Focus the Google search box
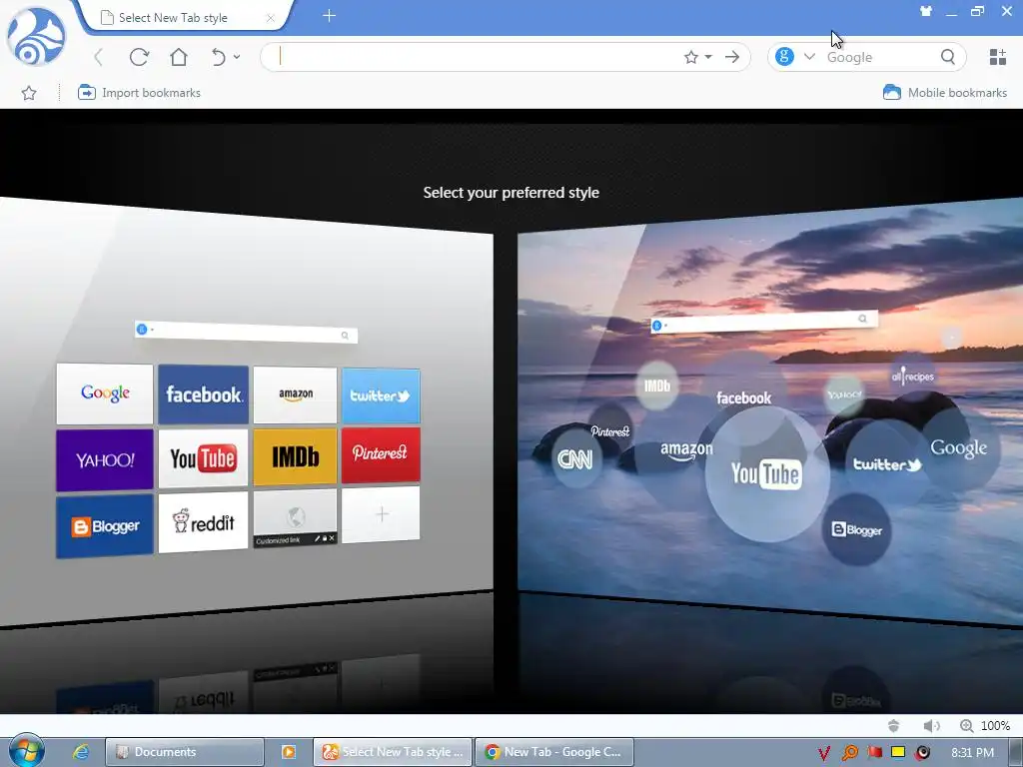1023x767 pixels. 879,57
